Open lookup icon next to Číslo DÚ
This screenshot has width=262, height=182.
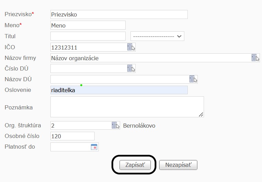[x=131, y=68]
